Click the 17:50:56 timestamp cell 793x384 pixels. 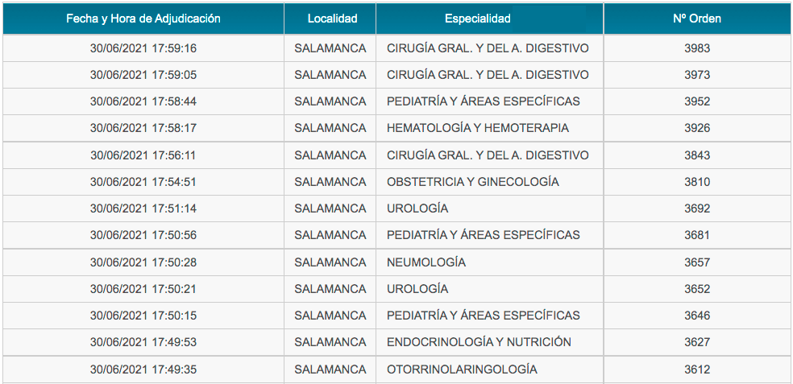(143, 235)
